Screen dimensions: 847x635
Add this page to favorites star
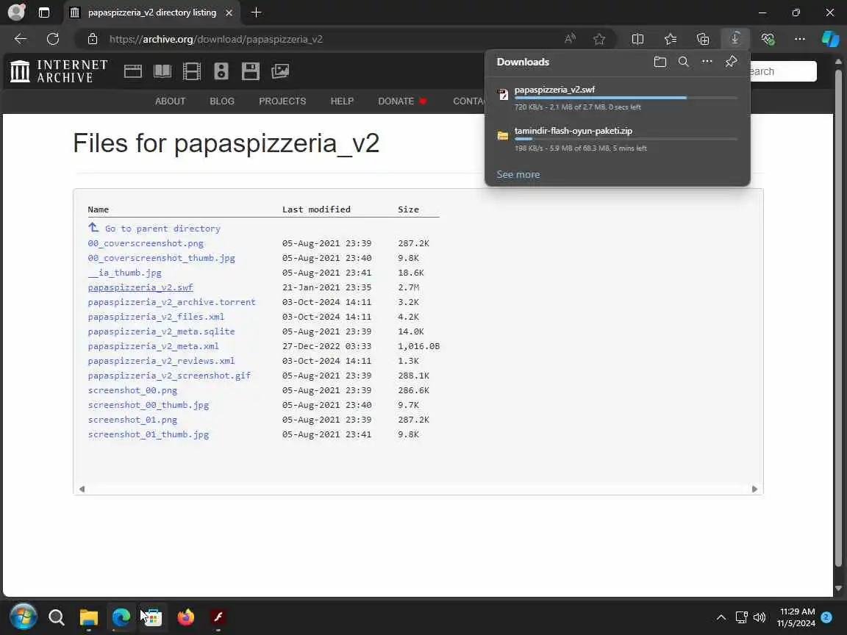599,39
